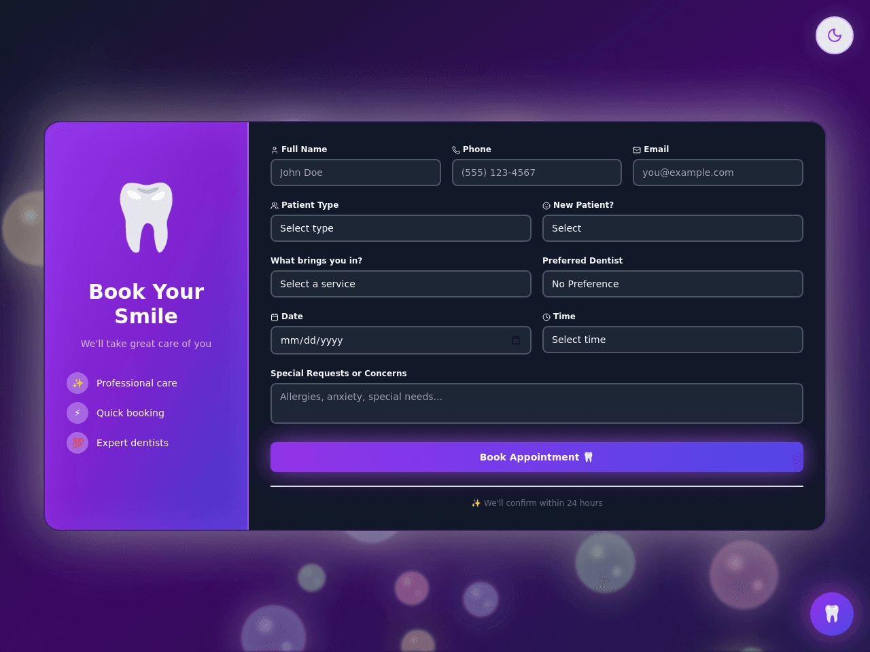The height and width of the screenshot is (652, 870).
Task: Click the large tooth logo image
Action: pyautogui.click(x=146, y=217)
